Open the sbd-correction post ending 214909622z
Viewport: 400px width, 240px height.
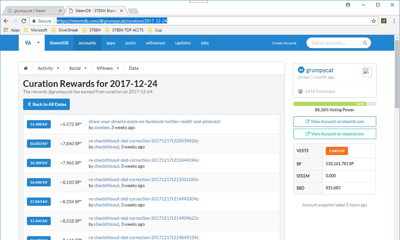coord(143,218)
